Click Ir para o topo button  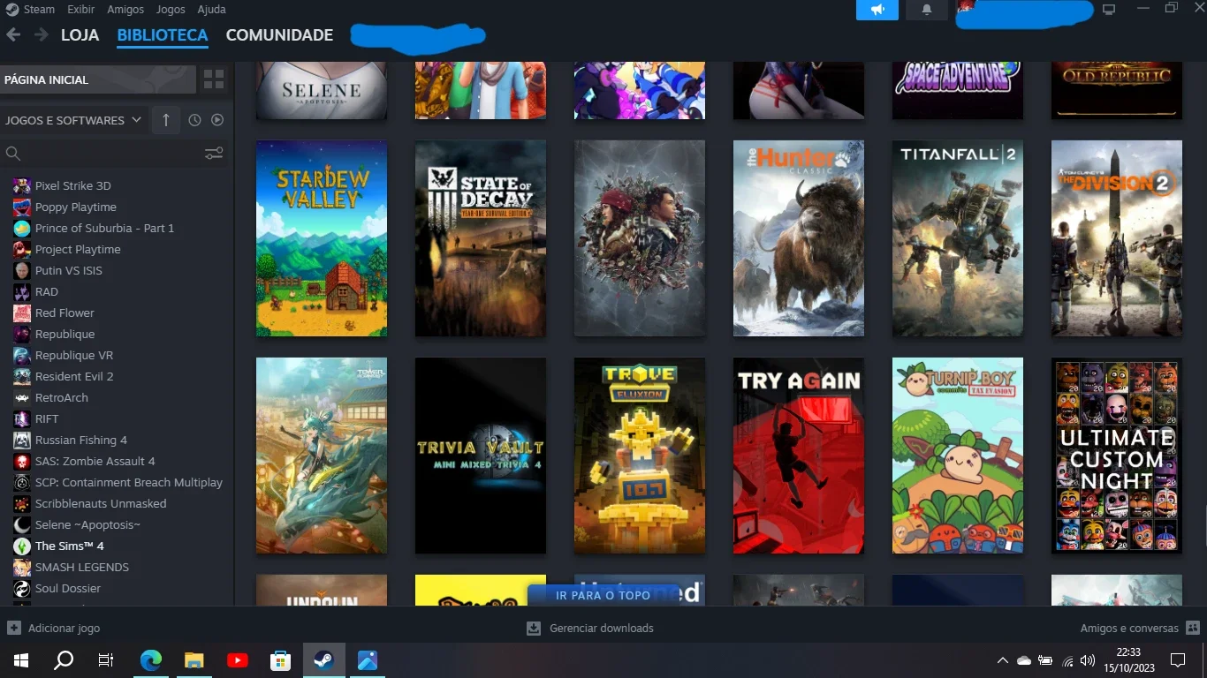click(x=603, y=595)
